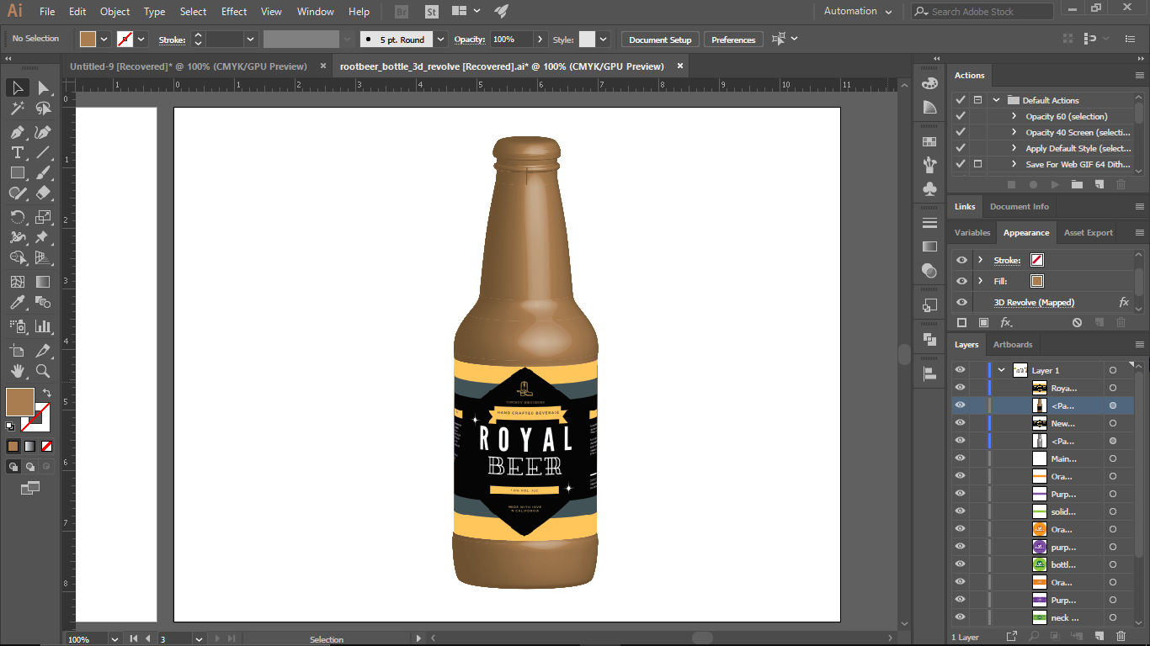Expand the Opacity 60 (selection) action
This screenshot has width=1150, height=646.
point(1014,116)
